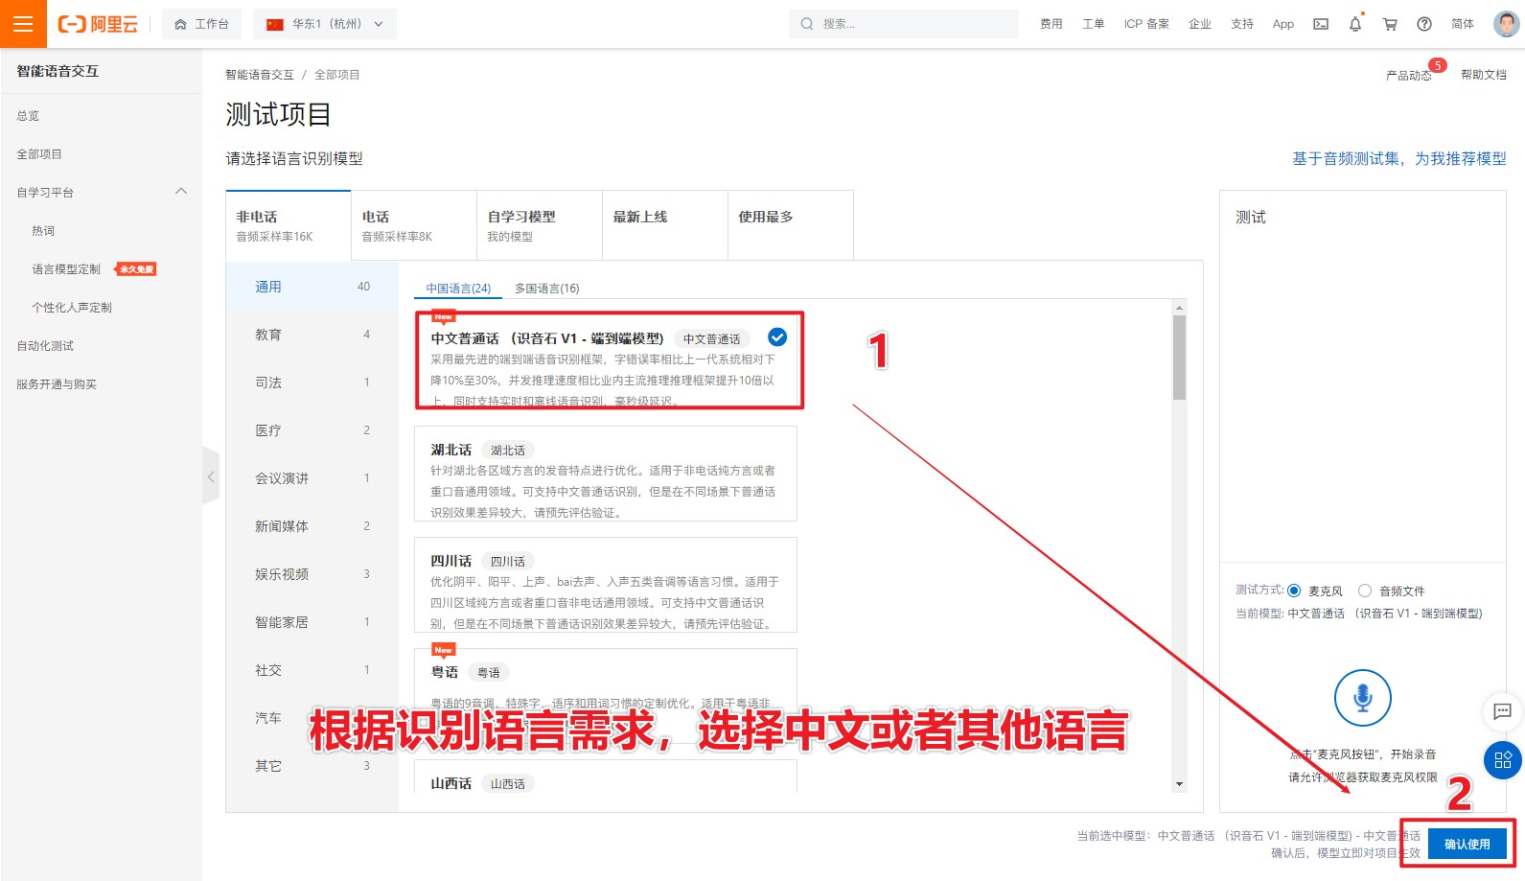Collapse the left sidebar handle
Screen dimensions: 1525x881
[211, 475]
